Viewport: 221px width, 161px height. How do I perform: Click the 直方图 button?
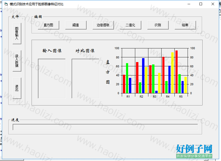[x=48, y=25]
